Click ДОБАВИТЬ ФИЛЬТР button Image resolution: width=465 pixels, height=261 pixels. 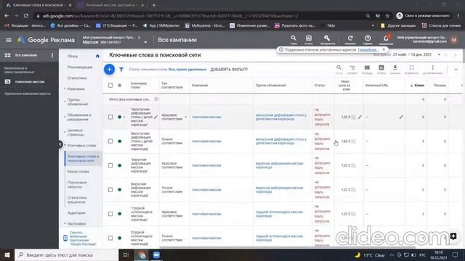tap(229, 70)
